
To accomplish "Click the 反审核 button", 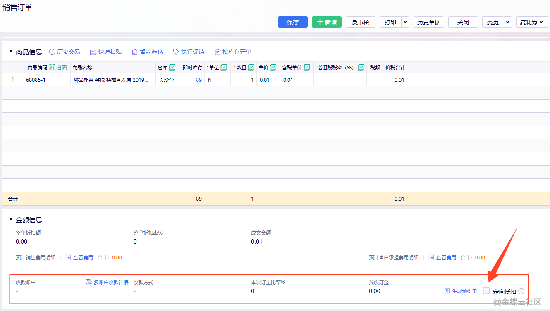I will coord(361,22).
